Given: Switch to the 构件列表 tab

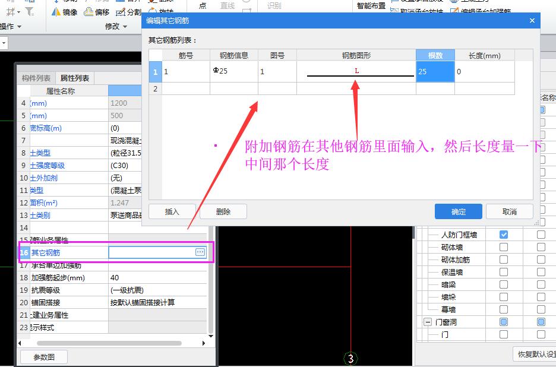Looking at the screenshot, I should pyautogui.click(x=36, y=78).
